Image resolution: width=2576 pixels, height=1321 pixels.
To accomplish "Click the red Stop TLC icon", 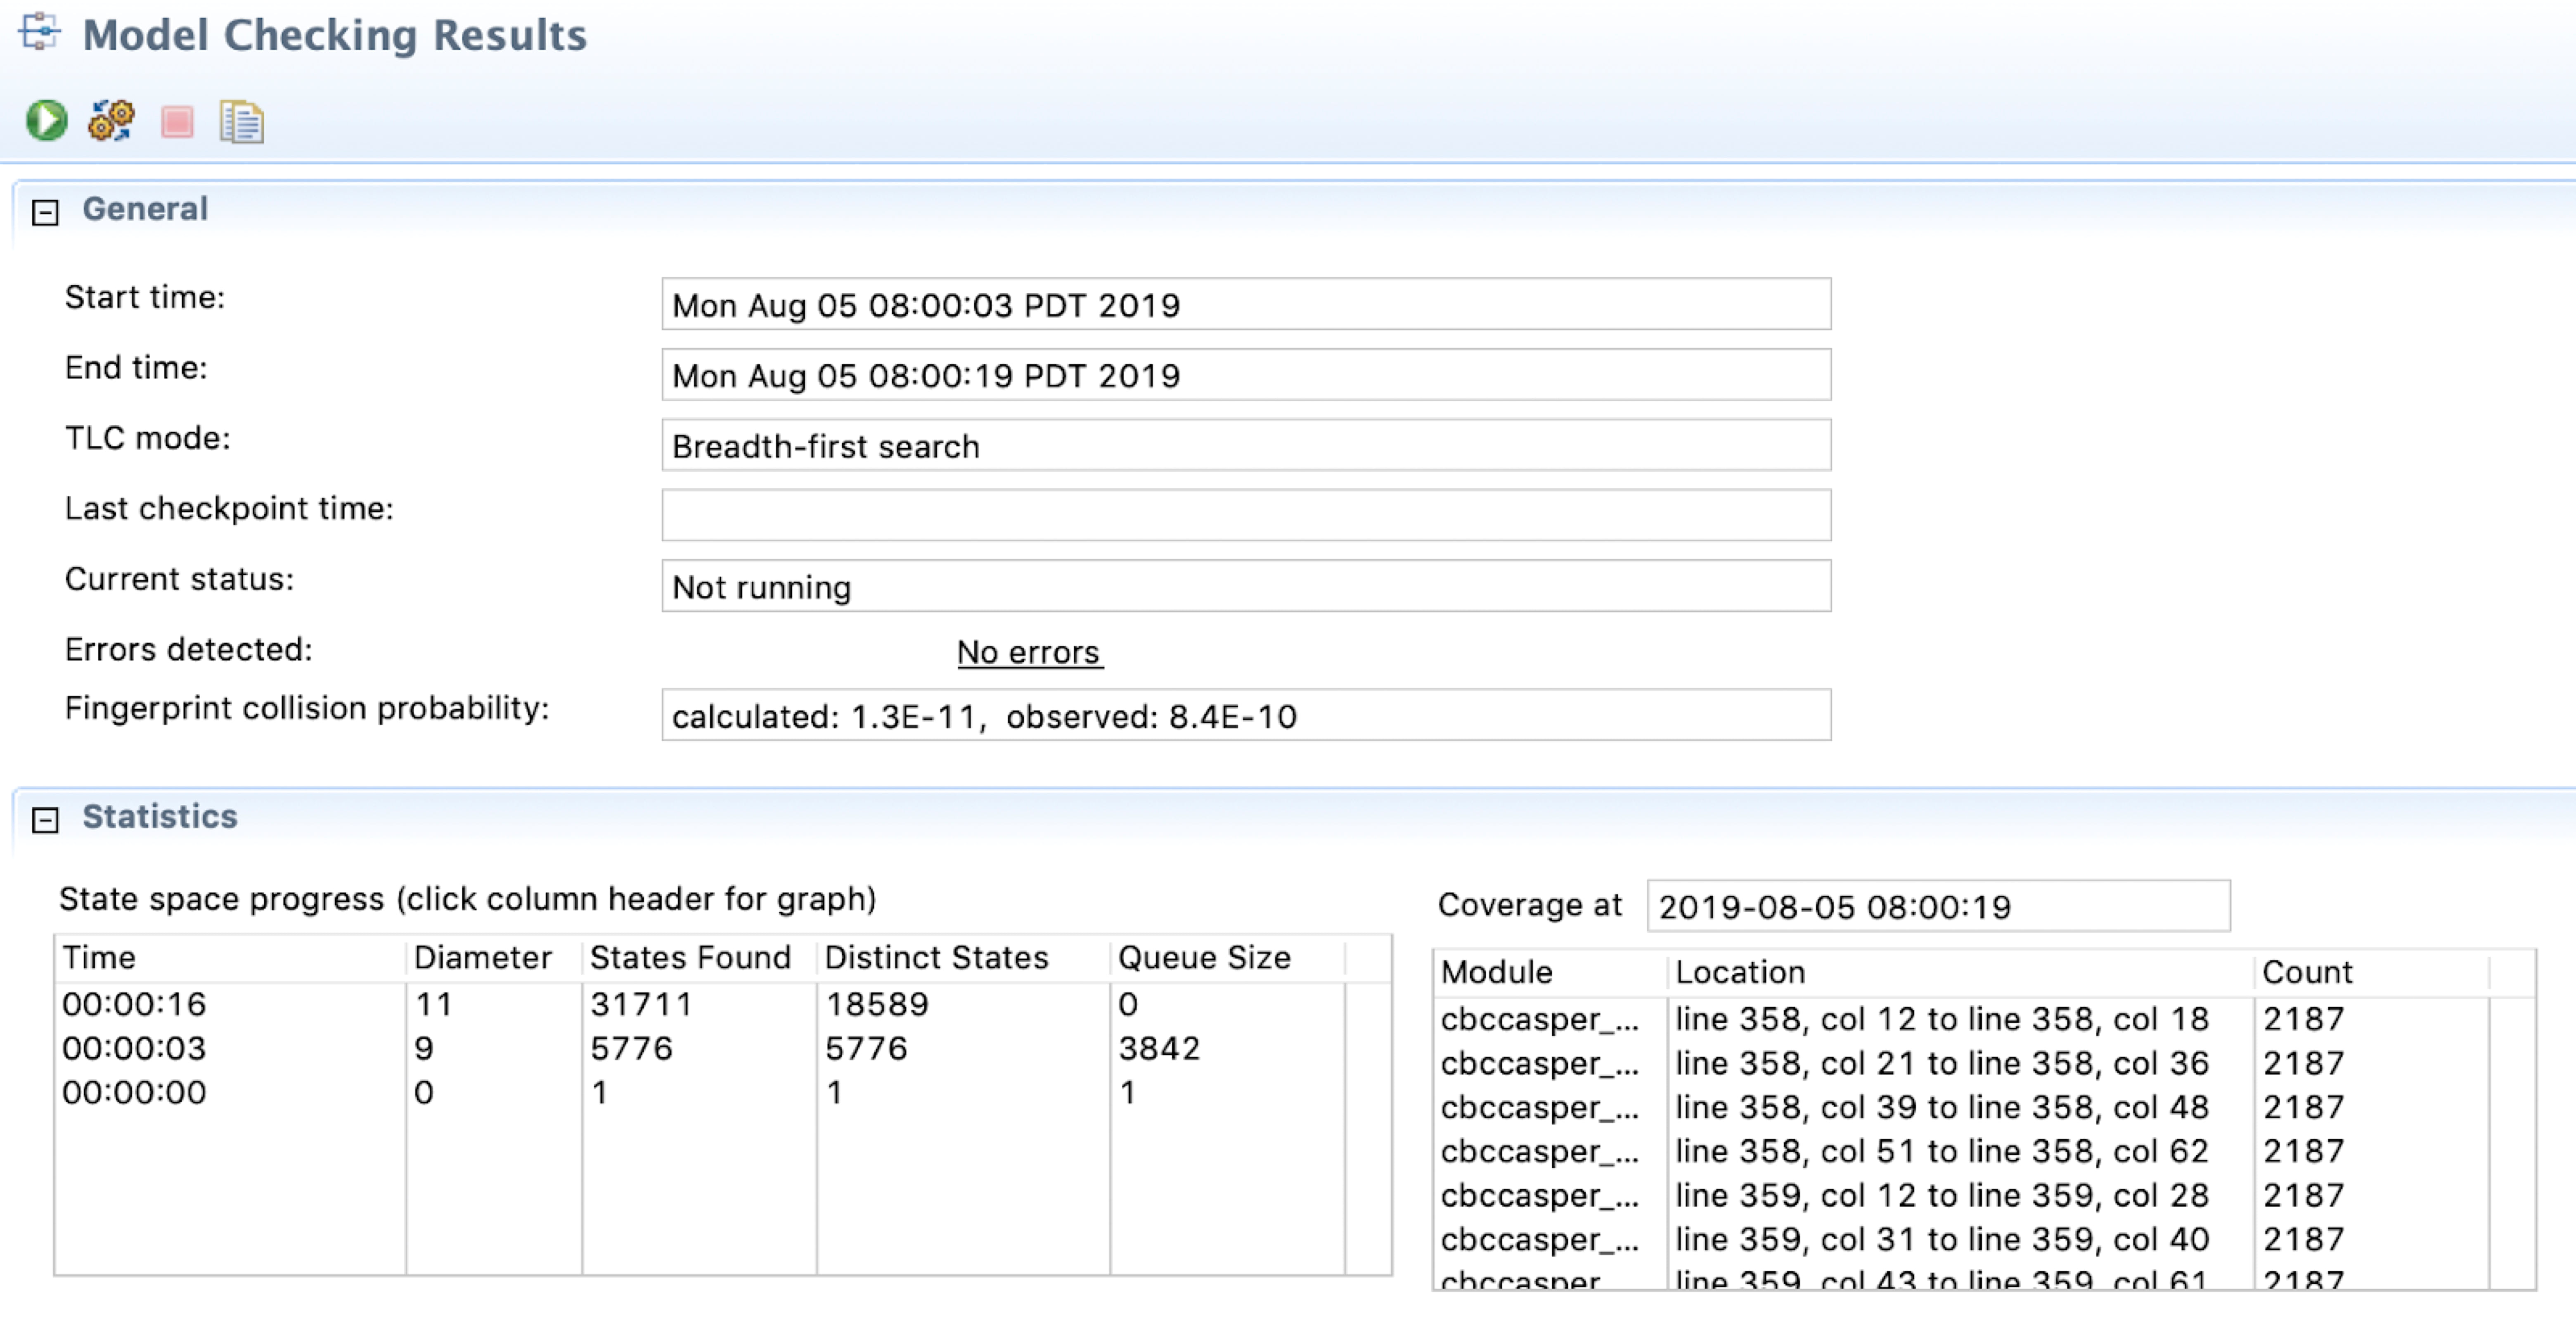I will click(x=177, y=122).
